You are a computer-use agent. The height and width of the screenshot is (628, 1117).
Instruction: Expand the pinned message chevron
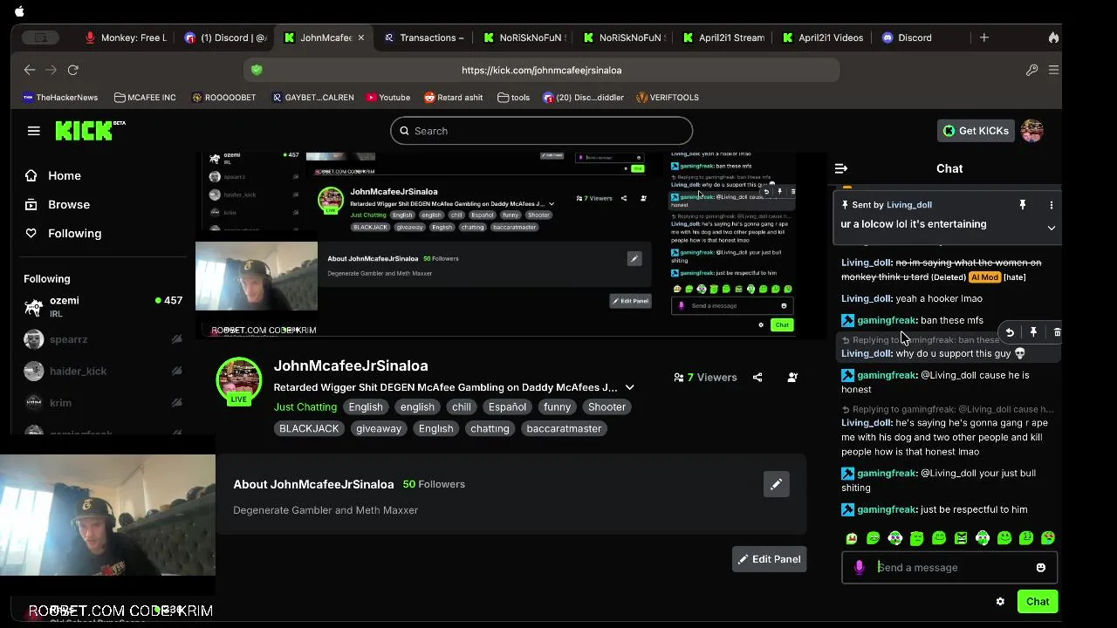(1051, 228)
